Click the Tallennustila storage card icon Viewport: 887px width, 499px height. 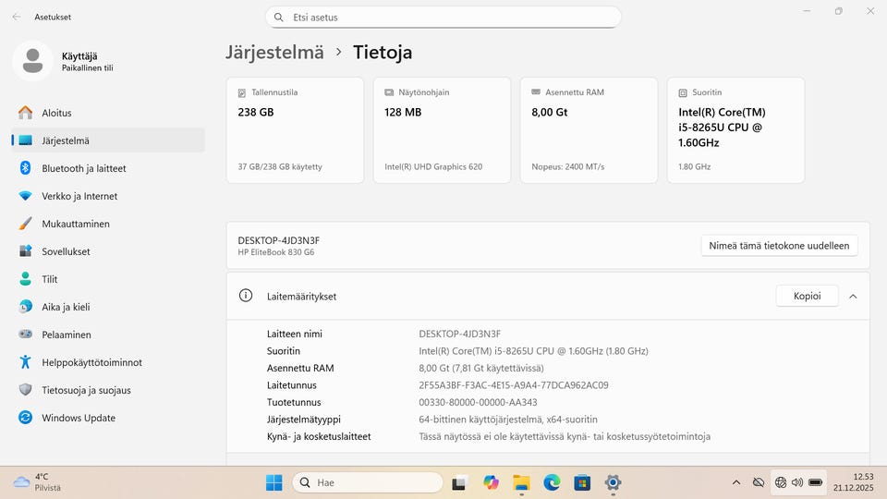[x=242, y=92]
